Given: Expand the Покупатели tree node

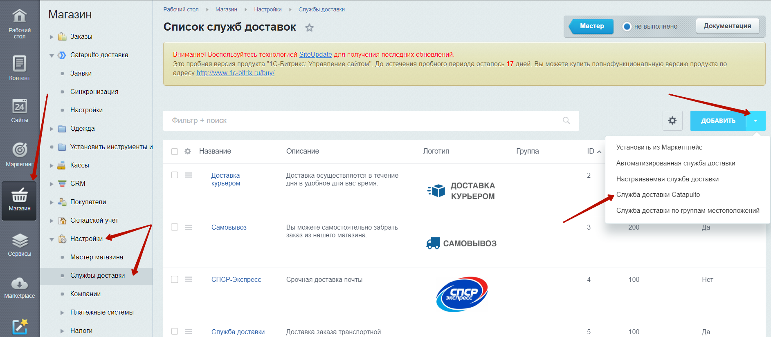Looking at the screenshot, I should pos(52,202).
